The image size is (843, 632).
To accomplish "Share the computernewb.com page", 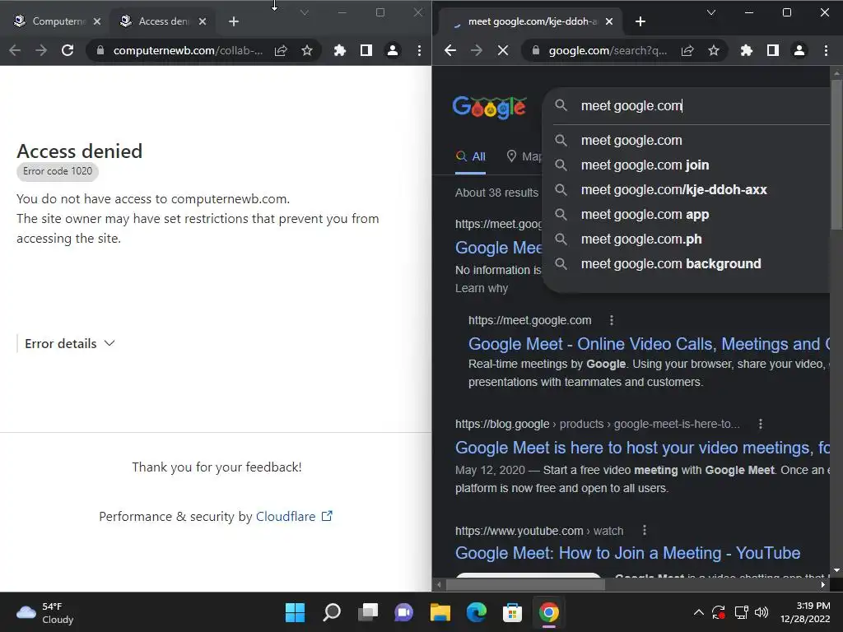I will (281, 50).
